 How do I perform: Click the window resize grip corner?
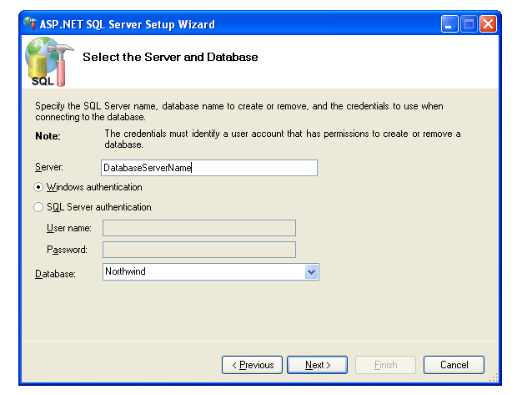tap(494, 378)
